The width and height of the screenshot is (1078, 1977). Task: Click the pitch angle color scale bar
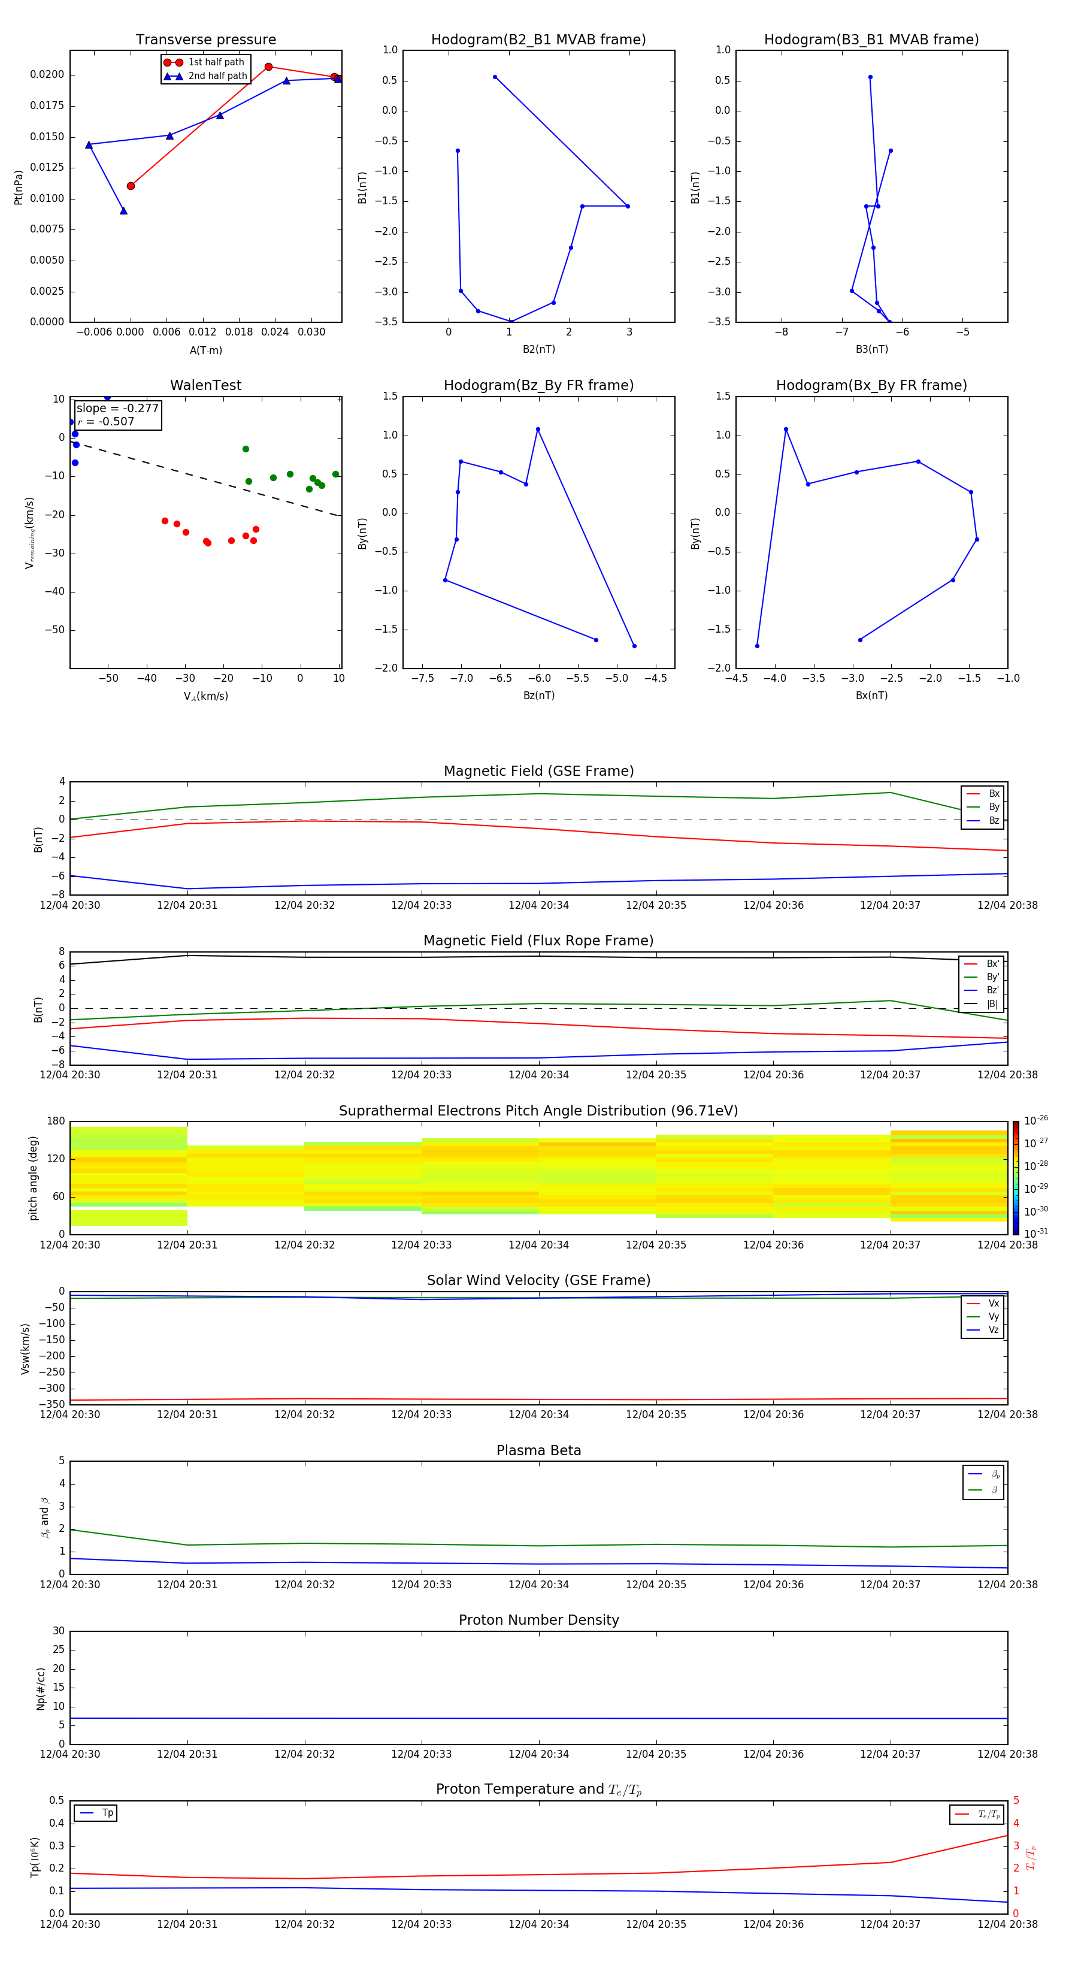click(x=1016, y=1177)
